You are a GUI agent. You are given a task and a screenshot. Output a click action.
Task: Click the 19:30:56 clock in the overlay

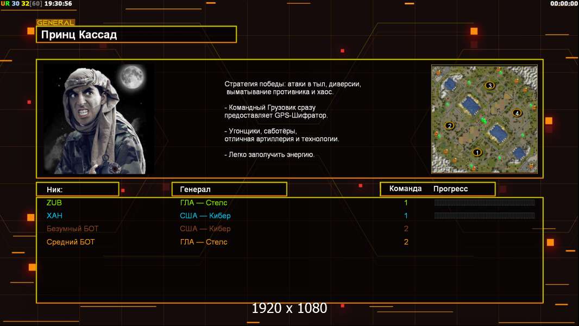pyautogui.click(x=58, y=4)
